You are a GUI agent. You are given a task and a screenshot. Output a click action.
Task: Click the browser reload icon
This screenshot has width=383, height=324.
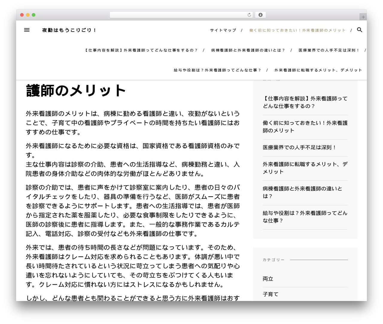tap(249, 15)
